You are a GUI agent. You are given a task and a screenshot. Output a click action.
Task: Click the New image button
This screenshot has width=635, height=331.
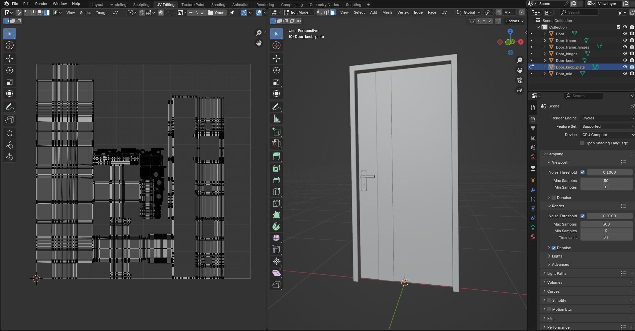click(196, 13)
